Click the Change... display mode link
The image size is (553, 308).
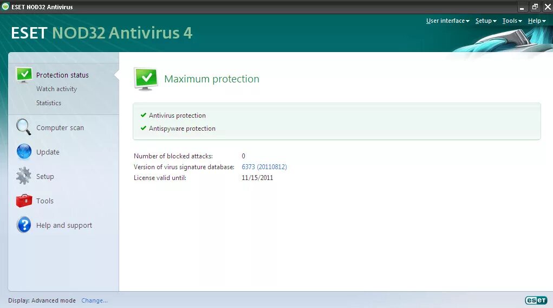point(95,300)
